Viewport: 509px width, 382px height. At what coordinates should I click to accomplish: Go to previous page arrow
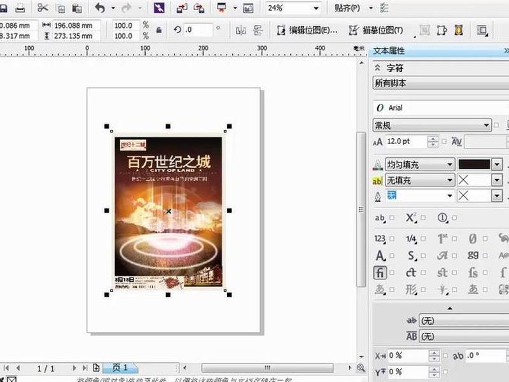[18, 368]
